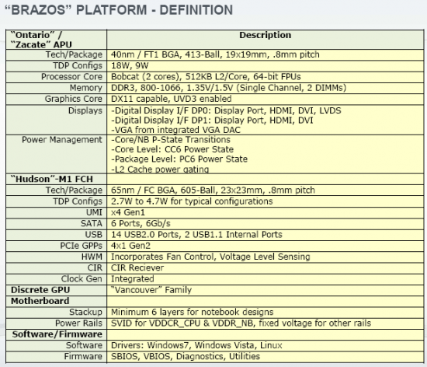Image resolution: width=427 pixels, height=367 pixels.
Task: Click the UMI x4 Gen1 value
Action: tap(128, 212)
